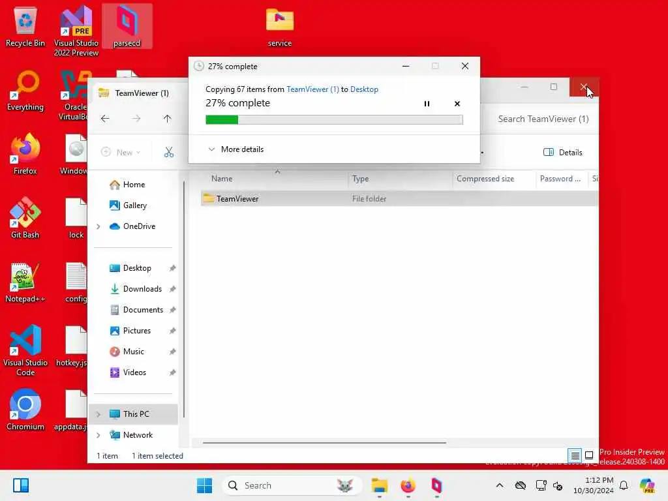Open the New dropdown in Explorer toolbar
This screenshot has height=501, width=668.
tap(121, 152)
